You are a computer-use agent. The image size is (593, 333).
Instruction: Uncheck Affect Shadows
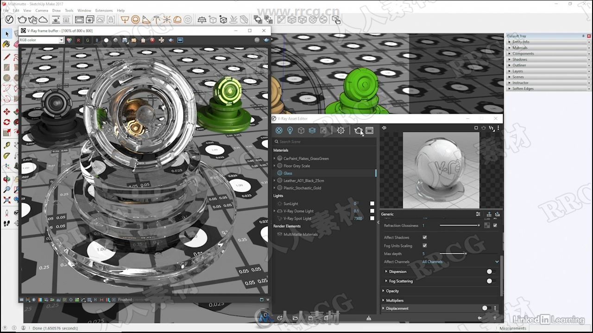tap(424, 237)
